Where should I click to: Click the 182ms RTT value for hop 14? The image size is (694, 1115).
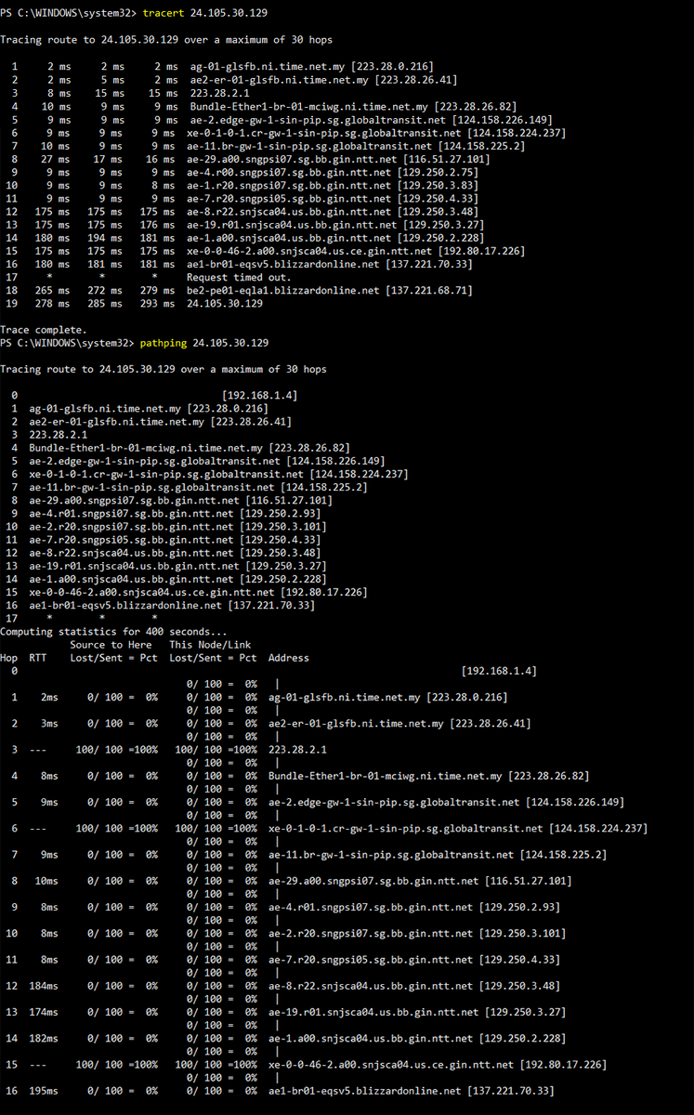[43, 1039]
